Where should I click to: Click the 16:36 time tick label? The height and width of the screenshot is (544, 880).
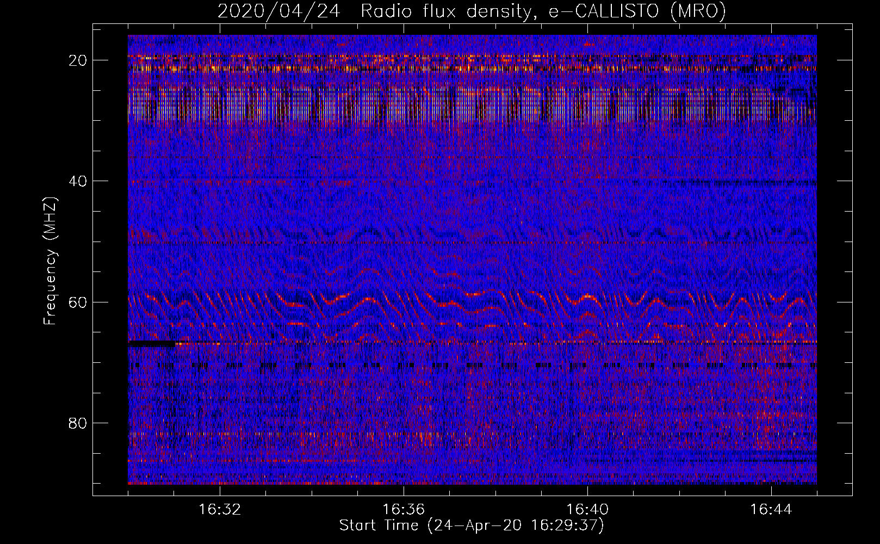[x=404, y=510]
